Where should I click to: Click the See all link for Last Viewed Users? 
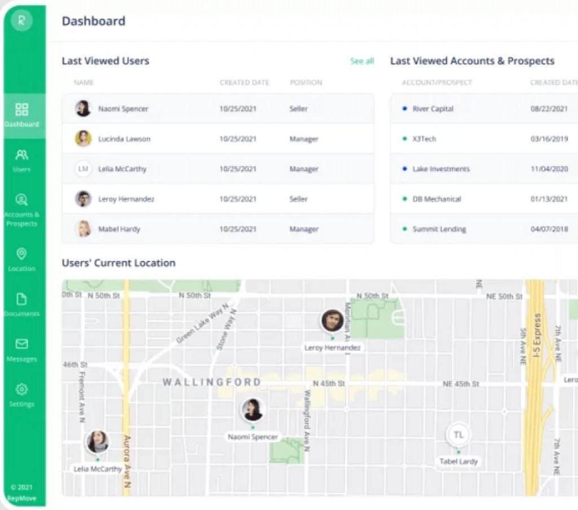coord(361,61)
